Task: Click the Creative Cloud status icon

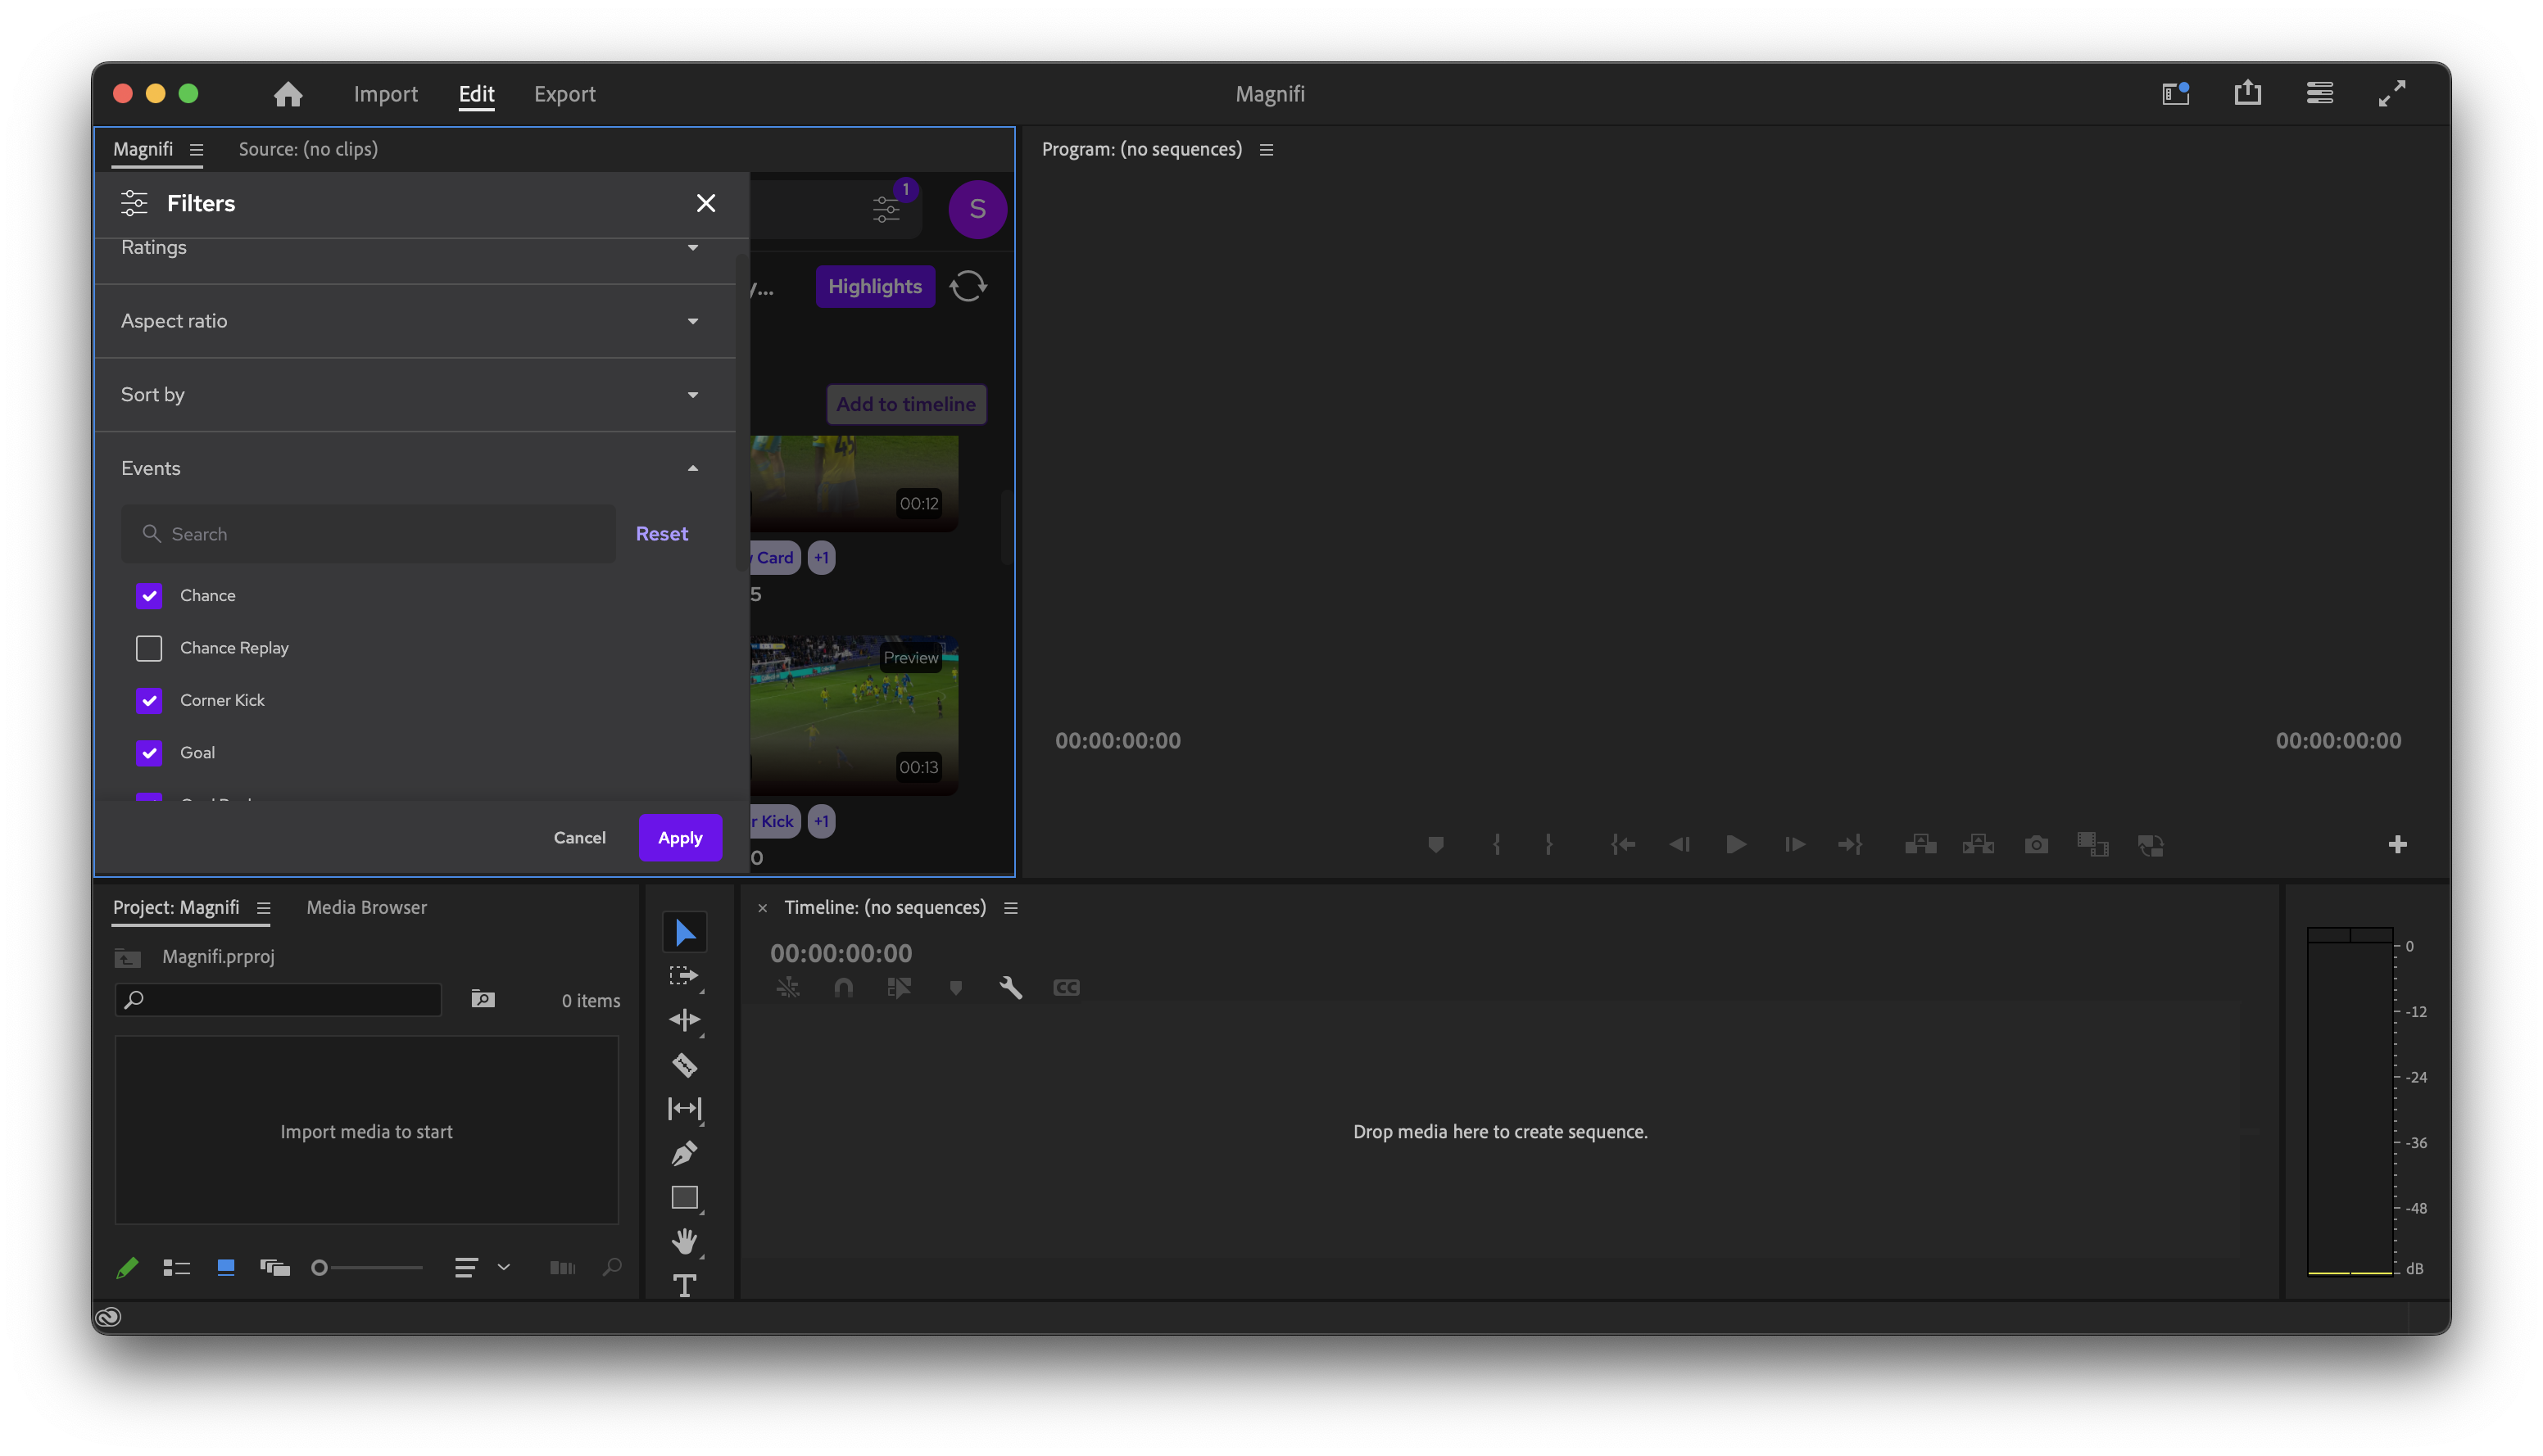Action: (x=108, y=1316)
